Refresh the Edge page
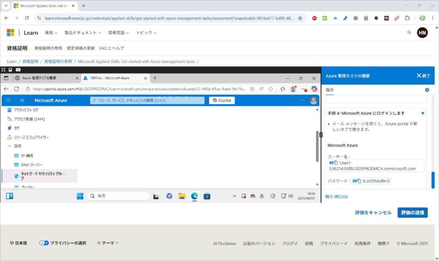The width and height of the screenshot is (439, 261). [17, 89]
